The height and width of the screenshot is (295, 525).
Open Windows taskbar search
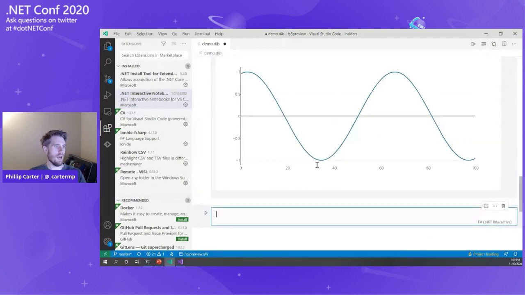[x=116, y=262]
